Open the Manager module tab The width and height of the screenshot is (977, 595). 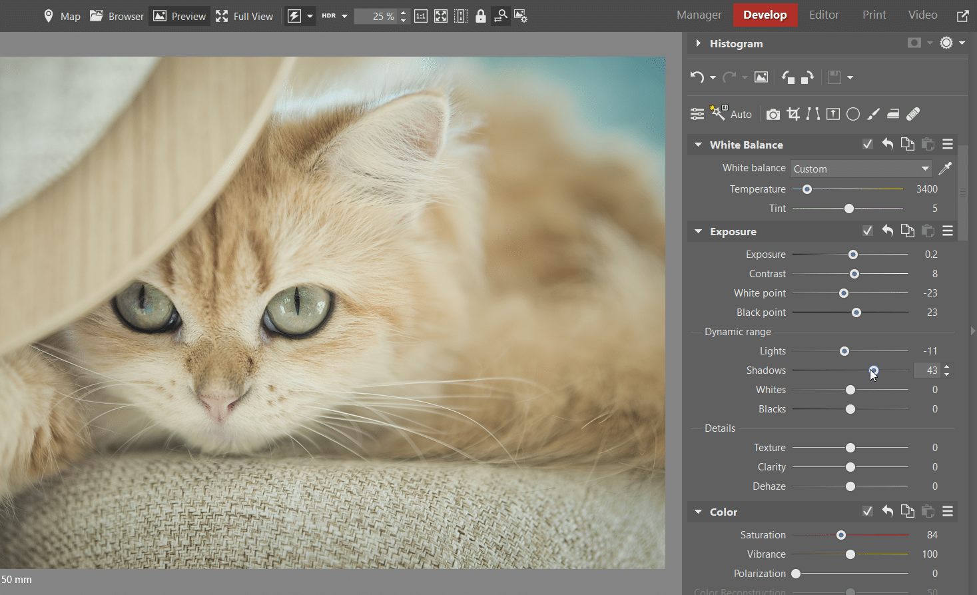coord(699,15)
